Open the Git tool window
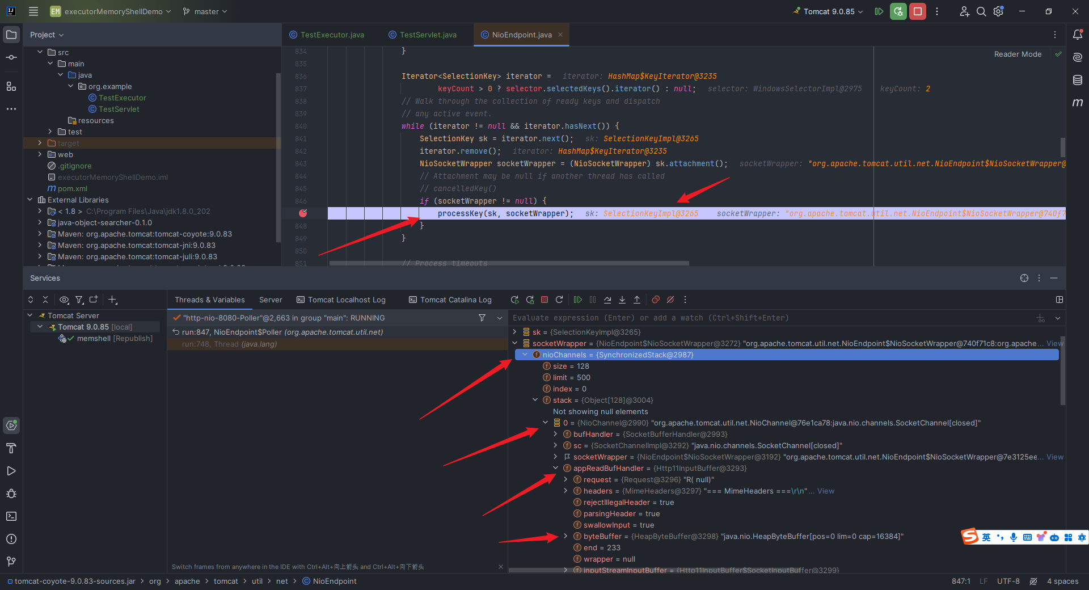1089x590 pixels. [11, 562]
